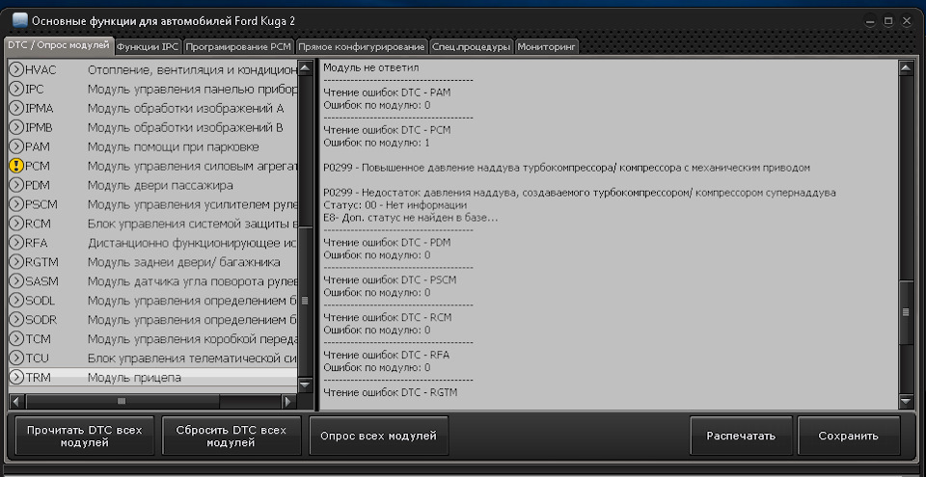926x477 pixels.
Task: Select Модуль помощи при парковке text
Action: point(173,146)
